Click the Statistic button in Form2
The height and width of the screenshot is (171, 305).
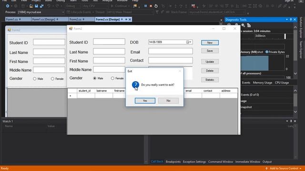(x=210, y=80)
